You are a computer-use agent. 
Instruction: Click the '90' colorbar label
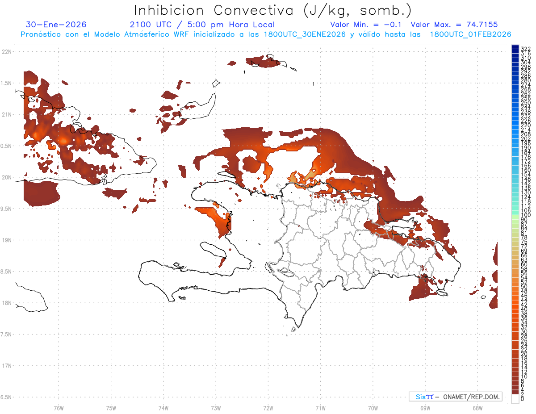[524, 220]
